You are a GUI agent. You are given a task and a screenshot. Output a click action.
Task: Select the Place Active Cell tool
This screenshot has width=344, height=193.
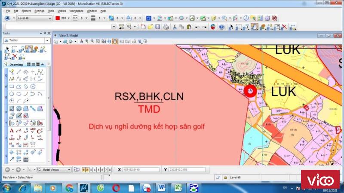tap(12, 152)
